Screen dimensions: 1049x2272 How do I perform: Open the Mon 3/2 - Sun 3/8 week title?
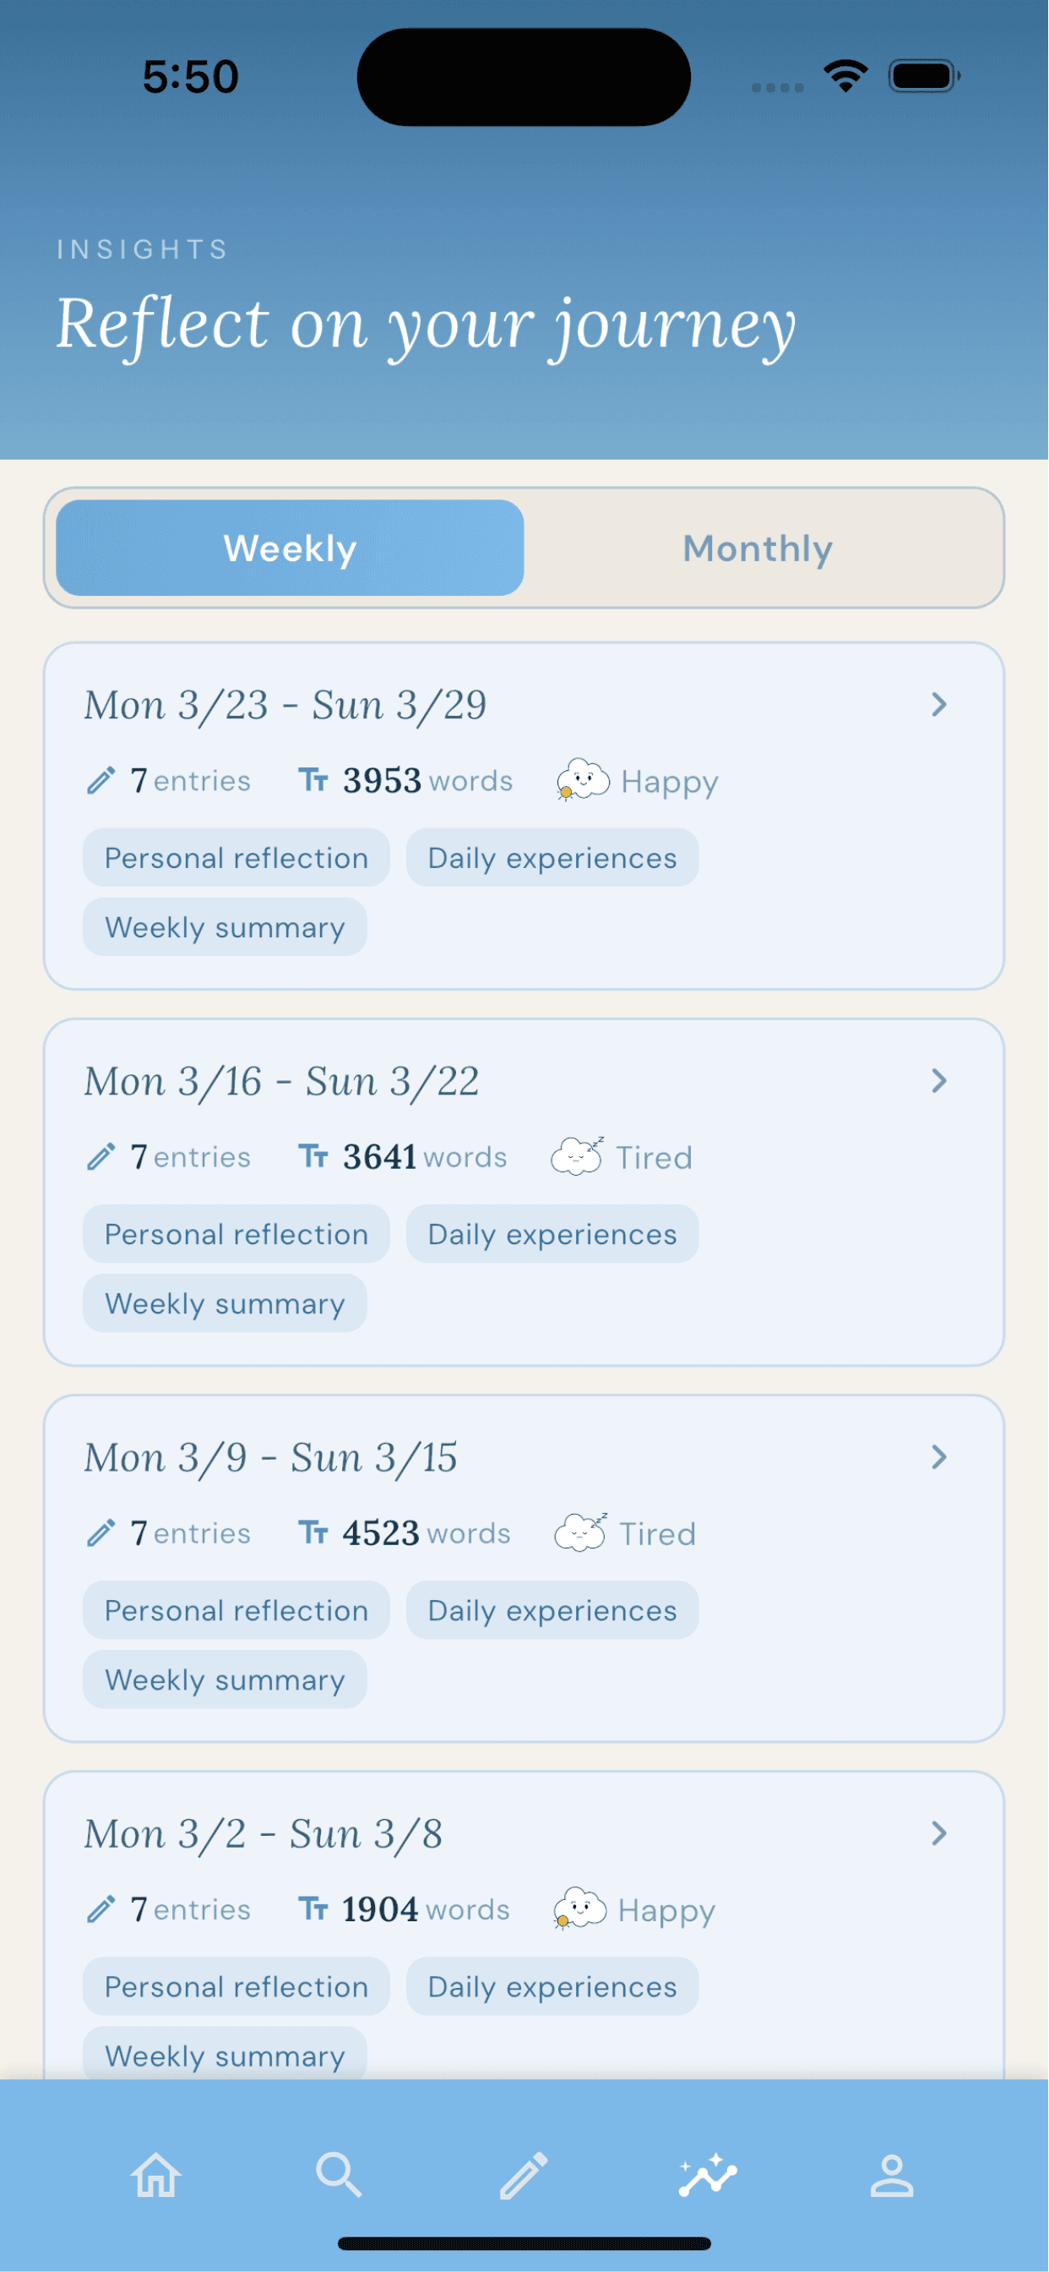click(264, 1834)
